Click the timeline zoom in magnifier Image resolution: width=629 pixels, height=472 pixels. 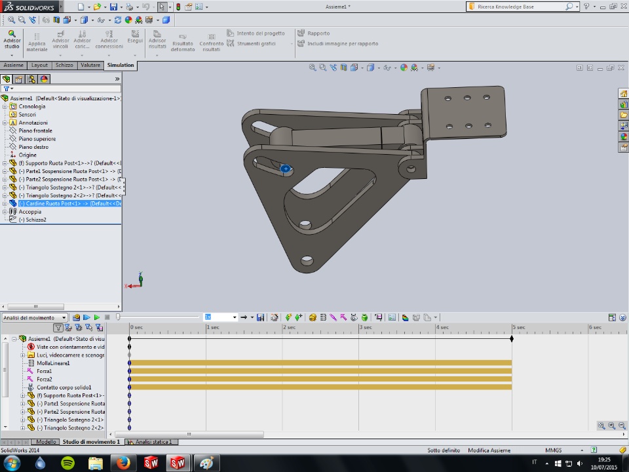pyautogui.click(x=611, y=425)
